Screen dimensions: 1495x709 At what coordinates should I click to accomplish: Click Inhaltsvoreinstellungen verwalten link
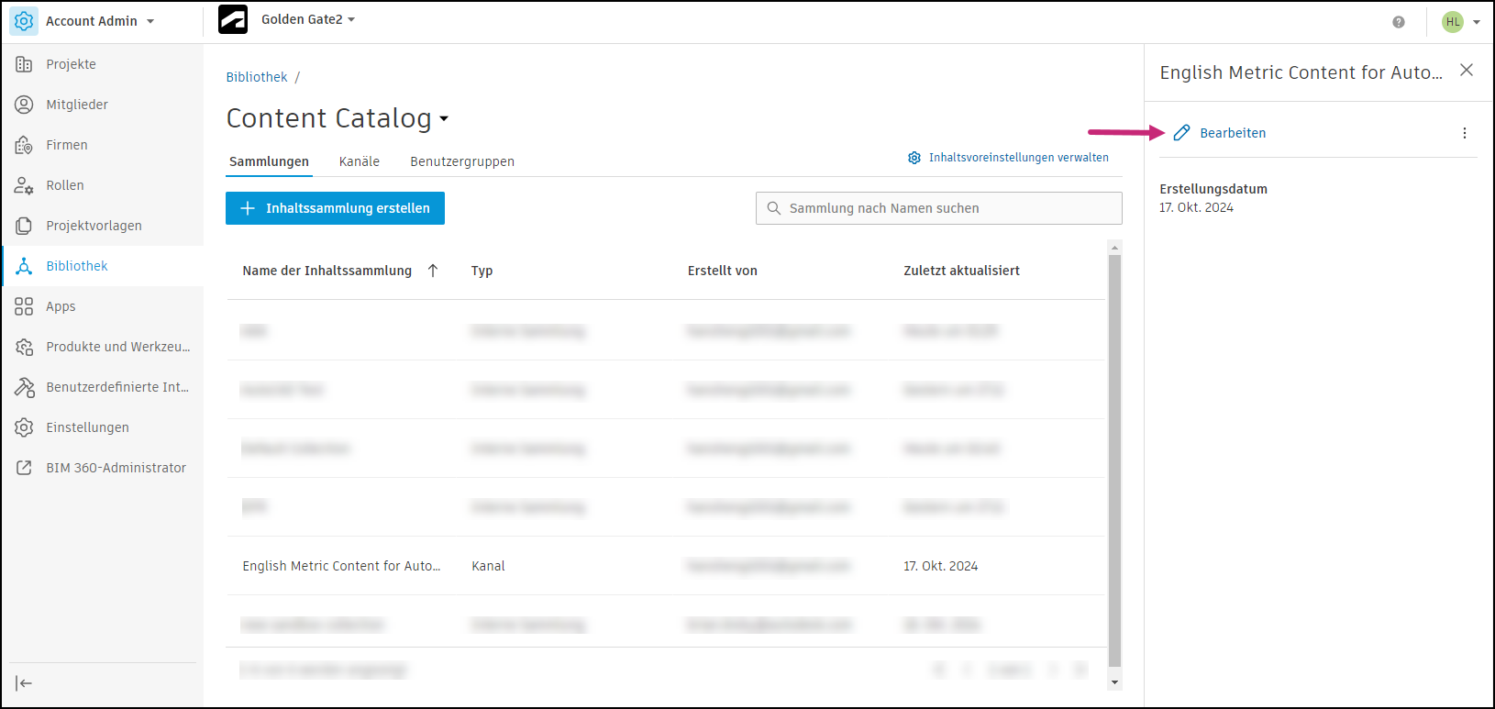(x=1008, y=158)
